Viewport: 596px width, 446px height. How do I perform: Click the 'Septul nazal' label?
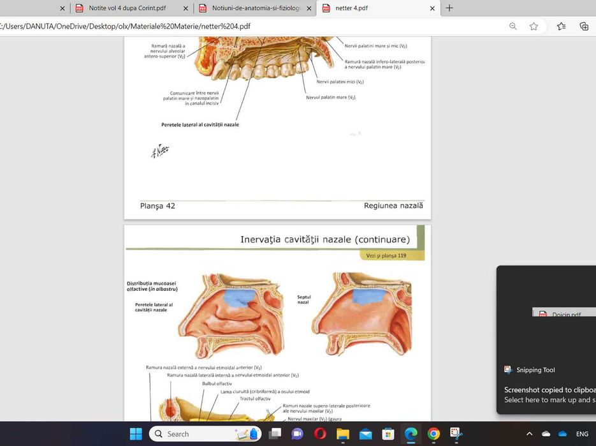303,299
